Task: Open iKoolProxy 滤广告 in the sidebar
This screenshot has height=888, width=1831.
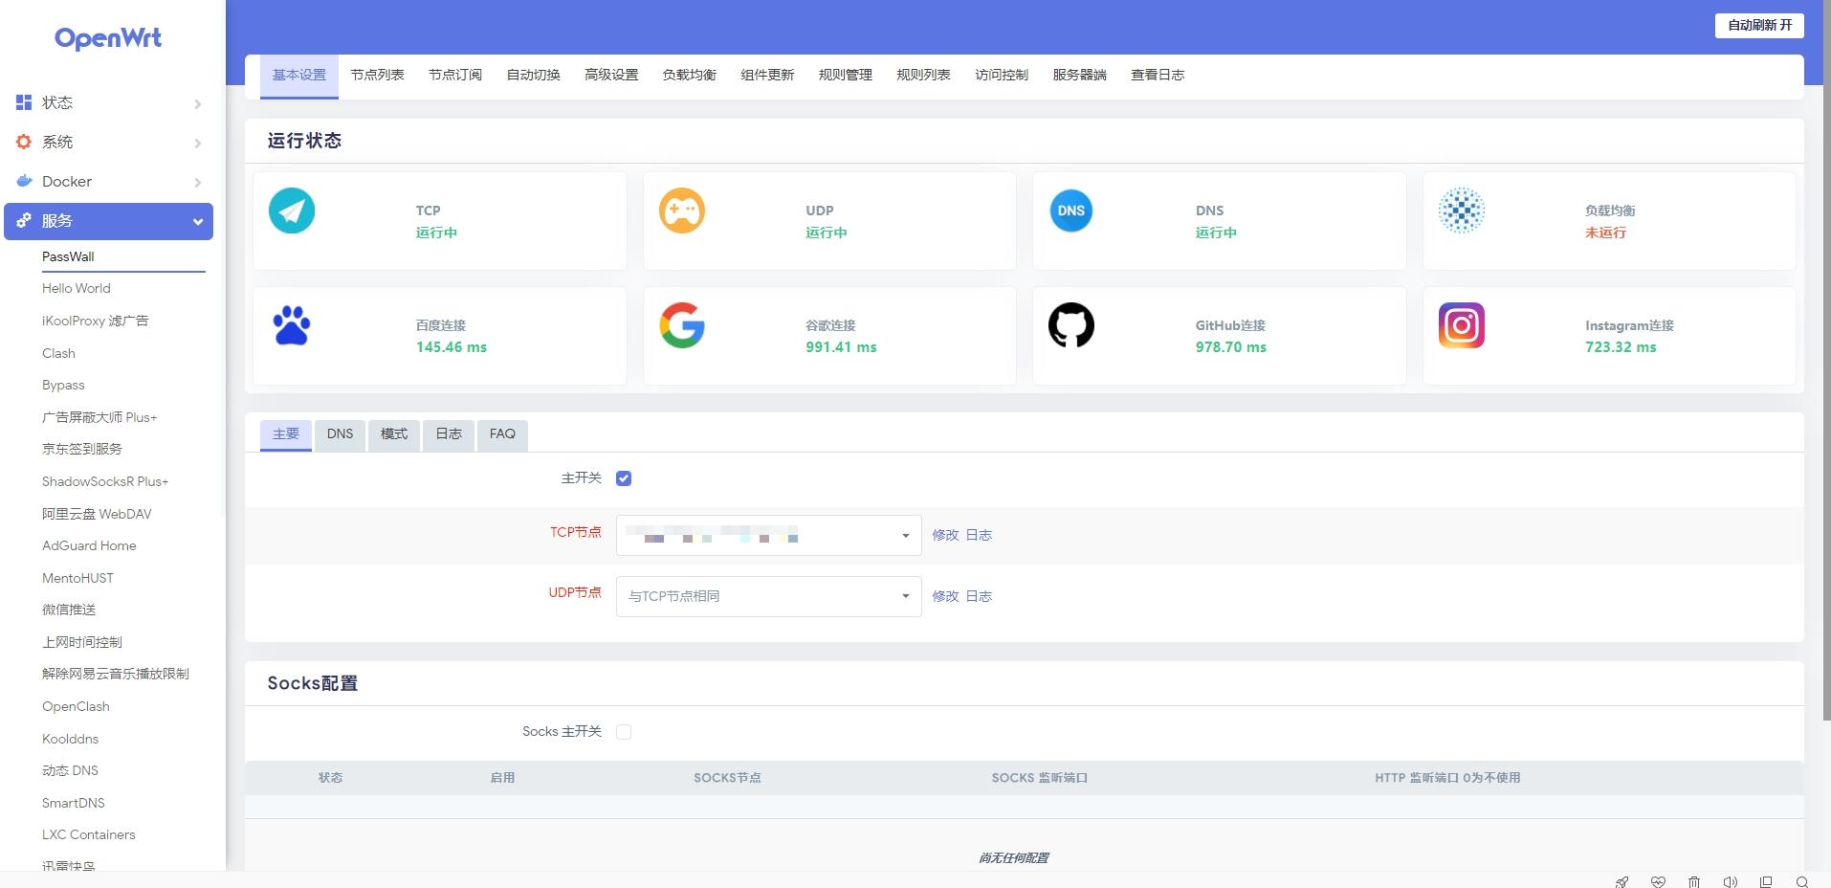Action: pos(95,321)
